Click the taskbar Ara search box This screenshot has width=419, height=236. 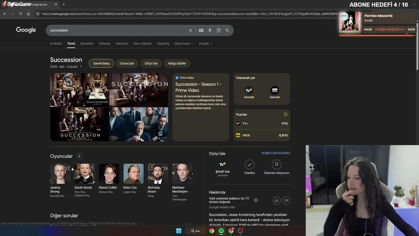pyautogui.click(x=196, y=231)
